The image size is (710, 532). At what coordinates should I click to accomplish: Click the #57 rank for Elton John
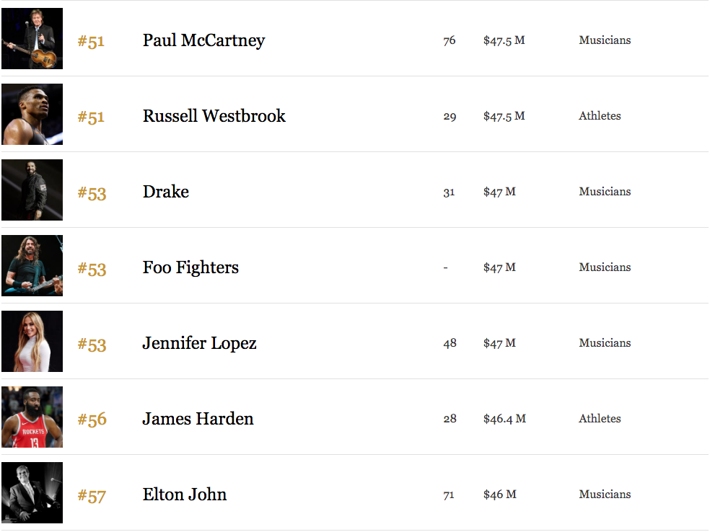(x=92, y=496)
